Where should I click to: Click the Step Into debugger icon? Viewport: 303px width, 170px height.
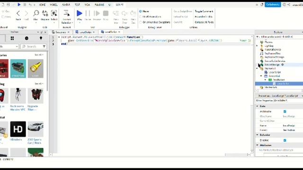coord(116,13)
